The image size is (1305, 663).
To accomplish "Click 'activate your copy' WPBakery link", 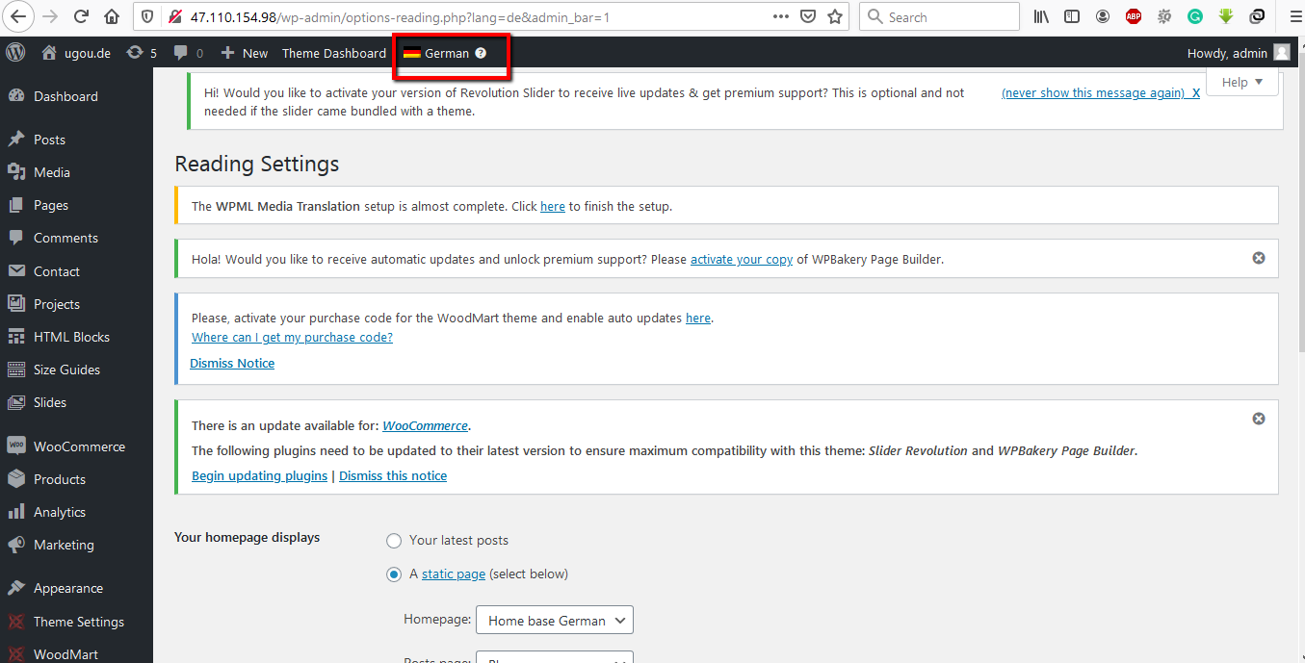I will 742,259.
